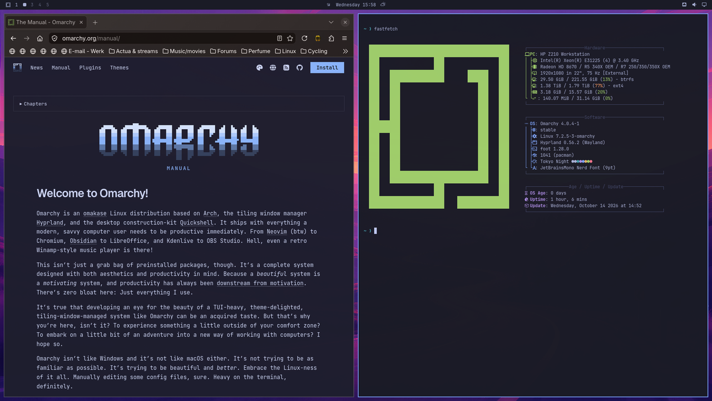Viewport: 712px width, 401px height.
Task: Select The Manual - Omarchy tab
Action: (46, 22)
